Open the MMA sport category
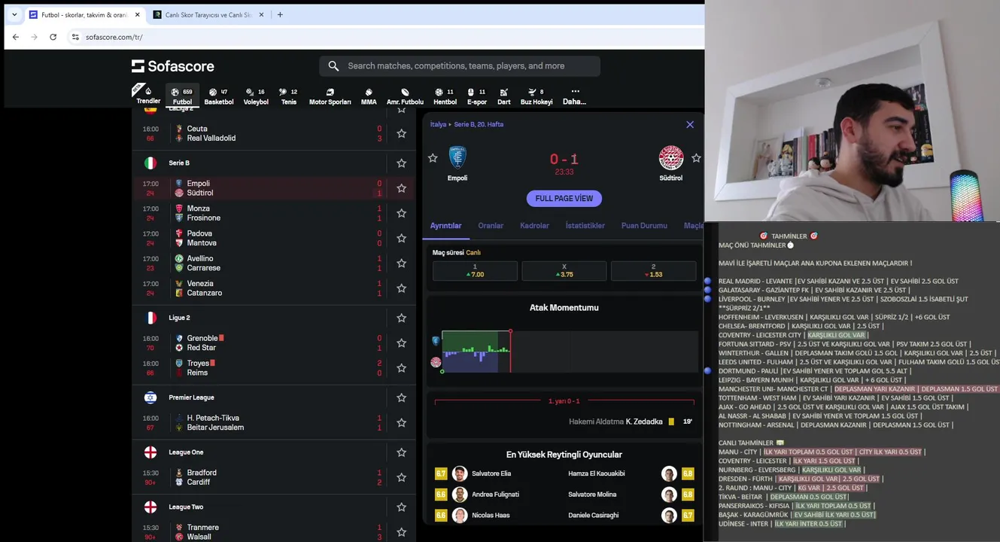Viewport: 1000px width, 542px height. [369, 96]
